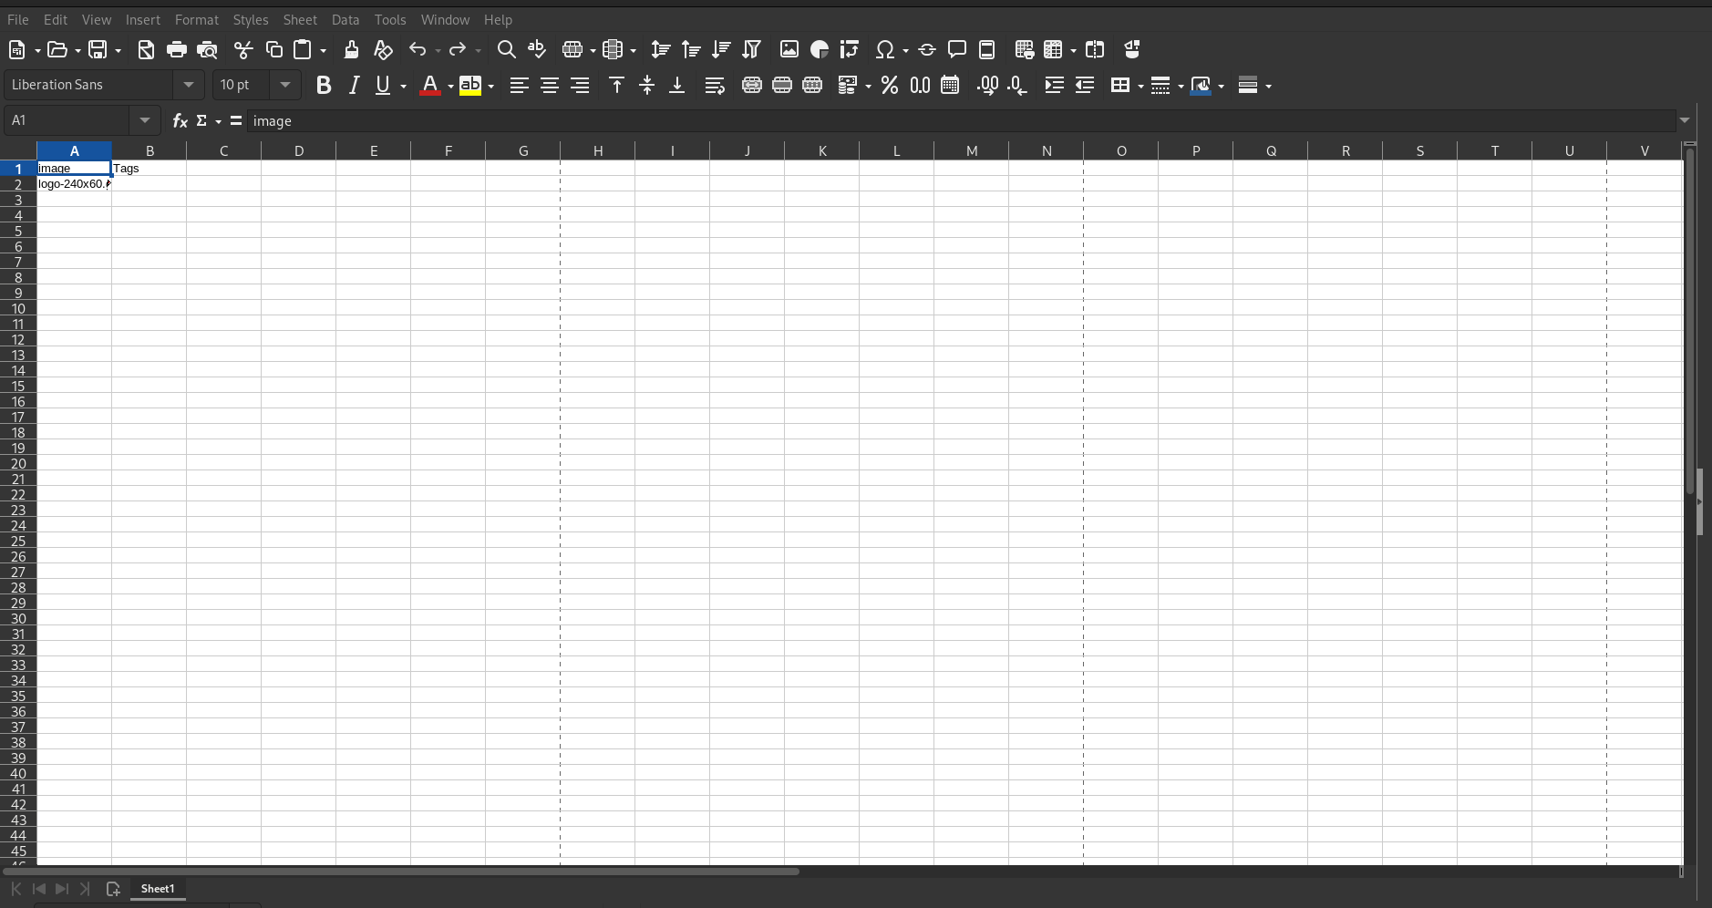
Task: Click the New document icon
Action: point(17,50)
